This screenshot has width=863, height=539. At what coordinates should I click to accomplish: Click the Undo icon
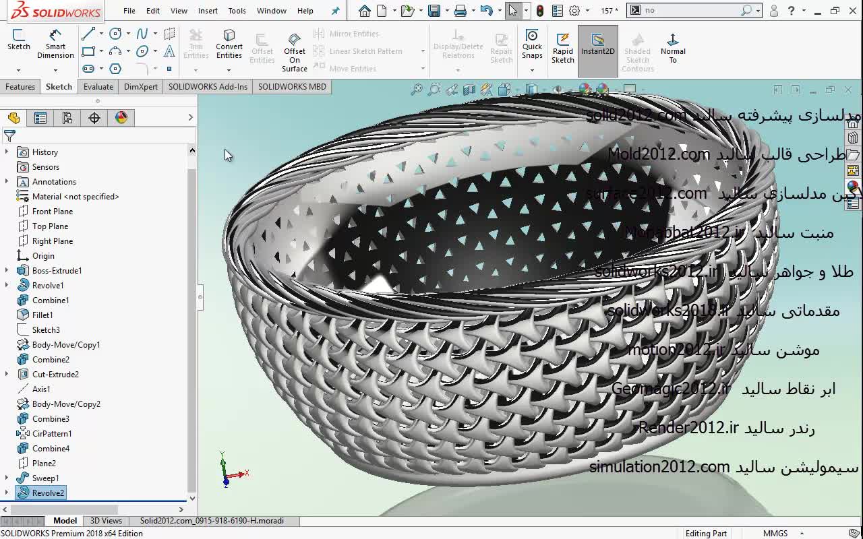[x=486, y=11]
